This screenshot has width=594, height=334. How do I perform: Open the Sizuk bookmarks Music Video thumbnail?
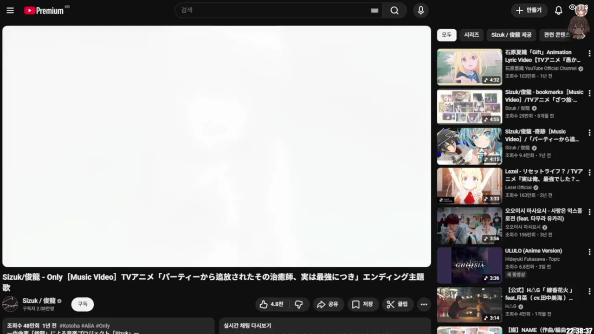point(470,107)
